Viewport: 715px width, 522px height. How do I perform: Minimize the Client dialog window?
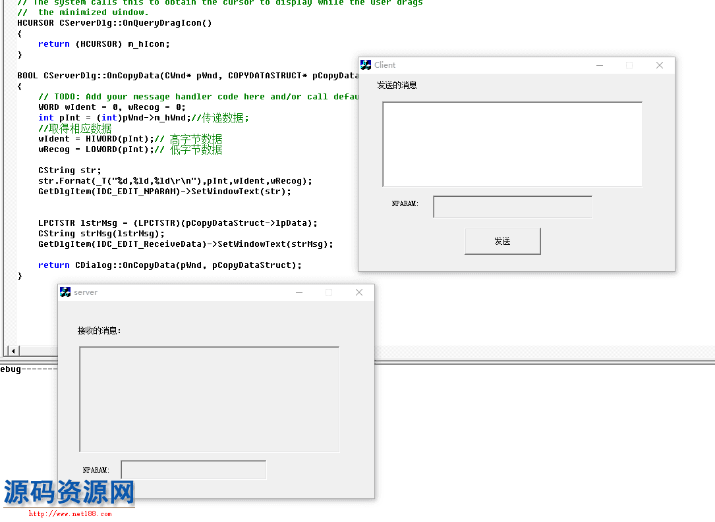click(x=599, y=65)
